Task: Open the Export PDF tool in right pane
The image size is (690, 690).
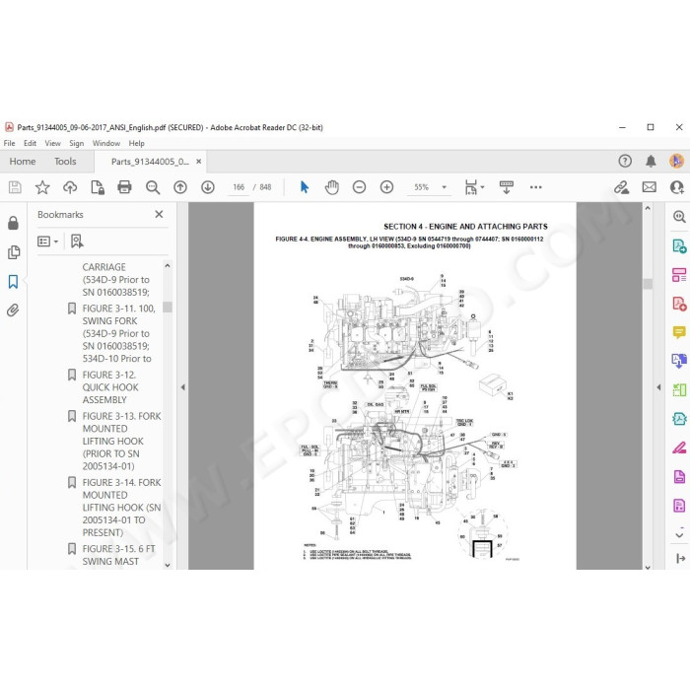Action: point(679,246)
